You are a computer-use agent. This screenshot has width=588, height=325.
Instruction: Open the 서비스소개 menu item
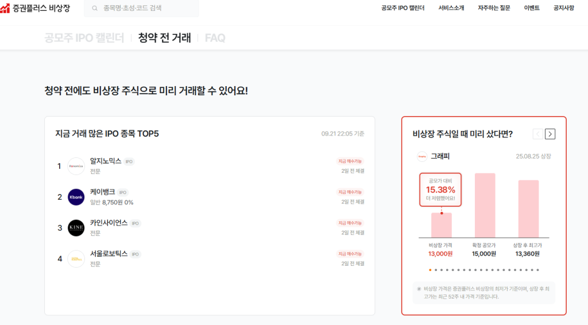click(x=451, y=8)
